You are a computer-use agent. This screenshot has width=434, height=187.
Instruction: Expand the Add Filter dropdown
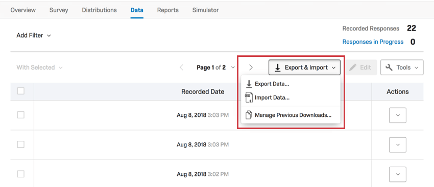click(x=34, y=36)
